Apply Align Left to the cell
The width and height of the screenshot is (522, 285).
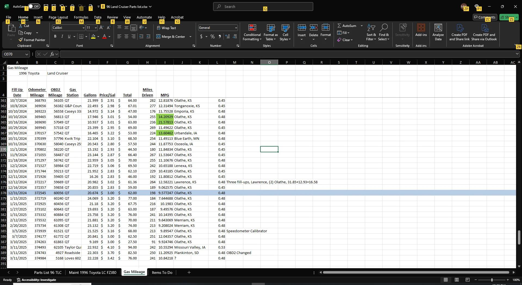point(119,36)
